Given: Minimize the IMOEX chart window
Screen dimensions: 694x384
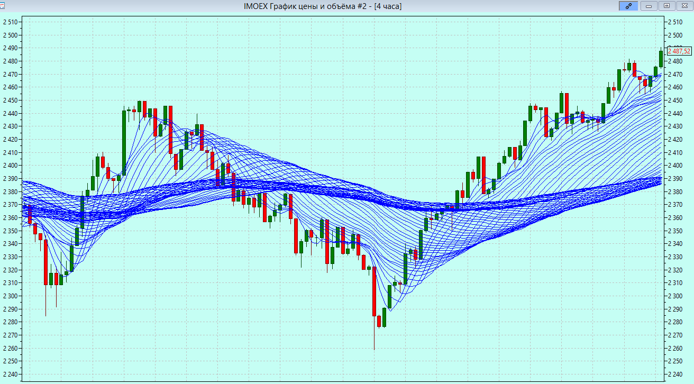Looking at the screenshot, I should pyautogui.click(x=648, y=6).
